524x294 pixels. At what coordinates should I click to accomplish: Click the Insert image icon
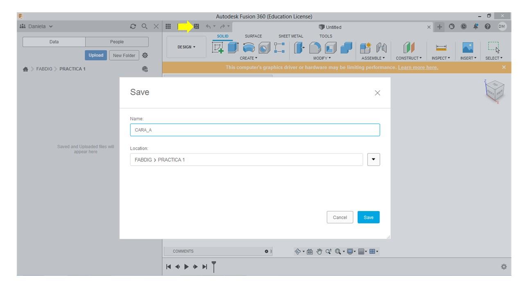pyautogui.click(x=468, y=47)
